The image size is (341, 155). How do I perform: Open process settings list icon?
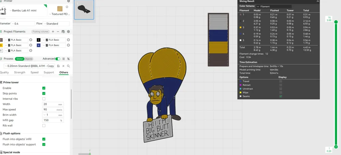pyautogui.click(x=63, y=59)
